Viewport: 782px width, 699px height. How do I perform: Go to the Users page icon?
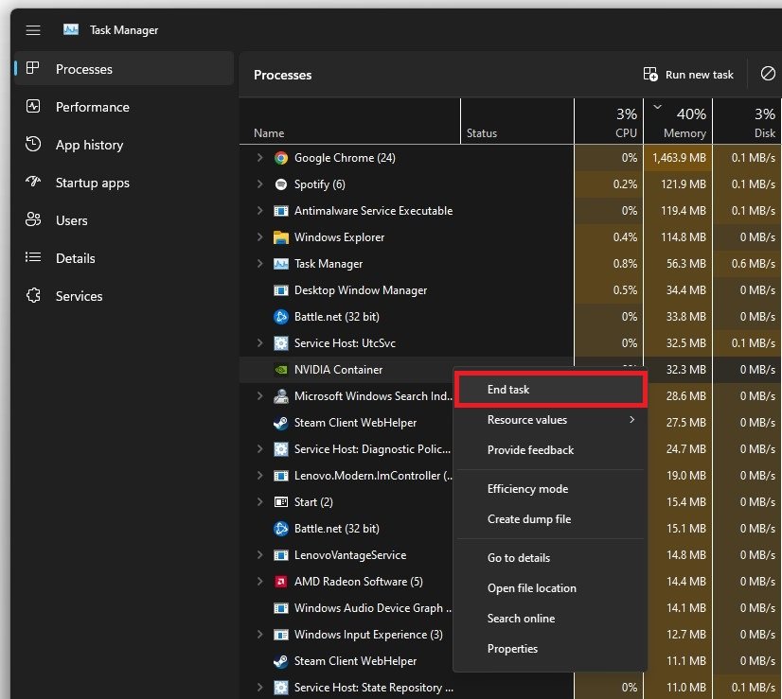(x=33, y=220)
